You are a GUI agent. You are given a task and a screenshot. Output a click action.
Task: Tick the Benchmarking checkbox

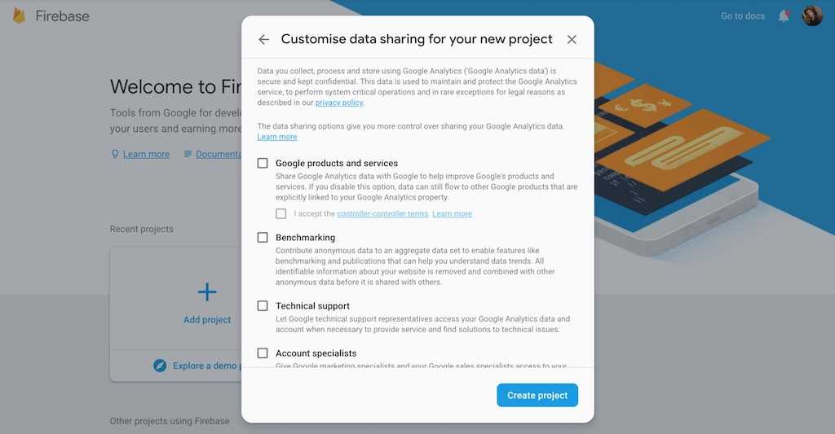263,238
